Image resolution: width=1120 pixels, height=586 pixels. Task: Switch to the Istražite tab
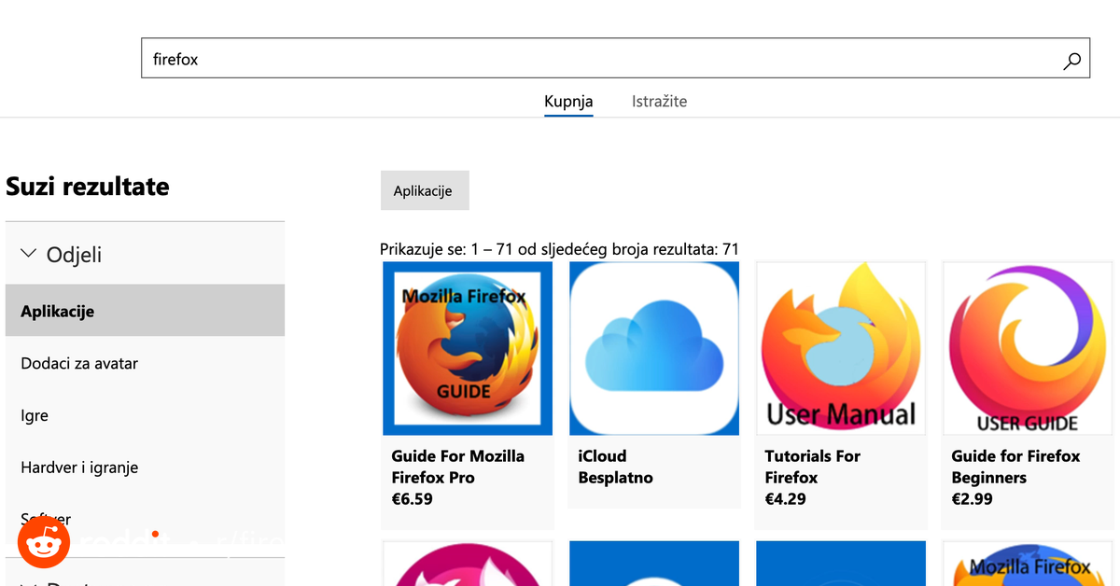[659, 102]
